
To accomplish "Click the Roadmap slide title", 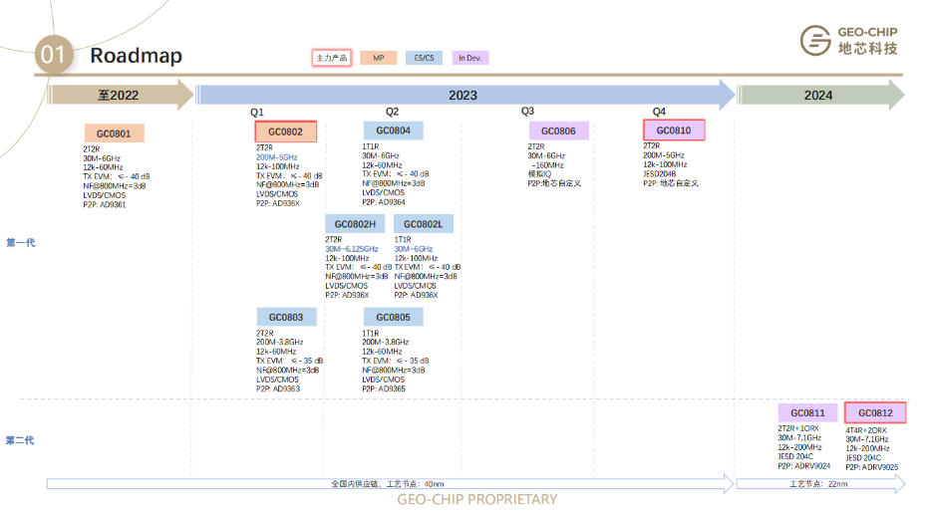I will point(137,56).
